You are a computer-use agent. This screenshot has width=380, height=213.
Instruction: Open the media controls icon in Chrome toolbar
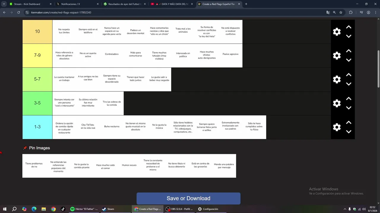coord(361,12)
